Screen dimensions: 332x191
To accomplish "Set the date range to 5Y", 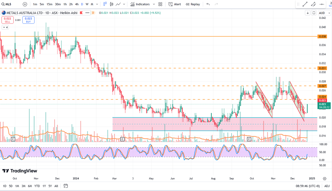I will tap(50, 186).
